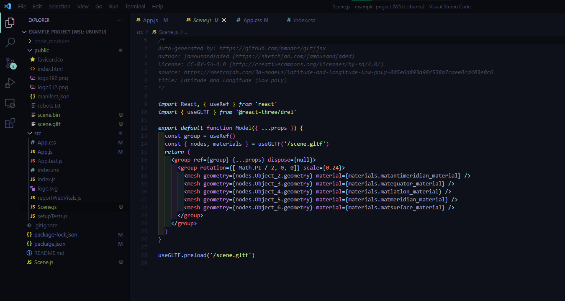Open the Explorer view in activity bar

[x=10, y=23]
